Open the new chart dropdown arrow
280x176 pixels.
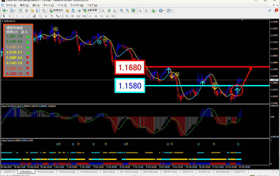[7, 11]
